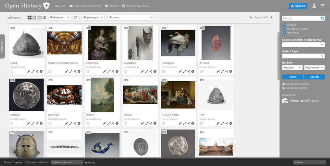Share the Sculpture resource
This screenshot has height=166, width=330.
pos(151,72)
